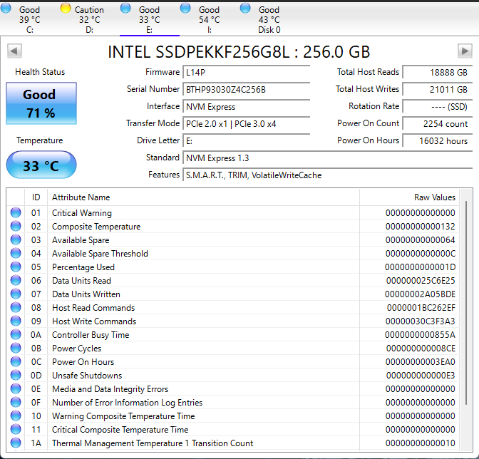Click the Features field with S.M.A.R.T., TRIM
479x459 pixels.
click(x=327, y=175)
